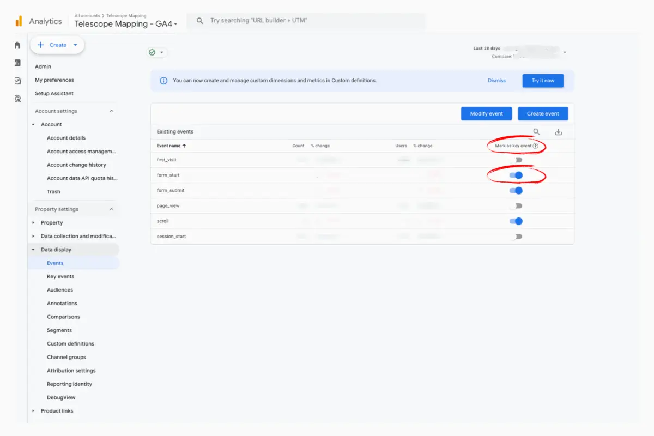This screenshot has width=654, height=436.
Task: Click Try it now in banner
Action: (543, 81)
